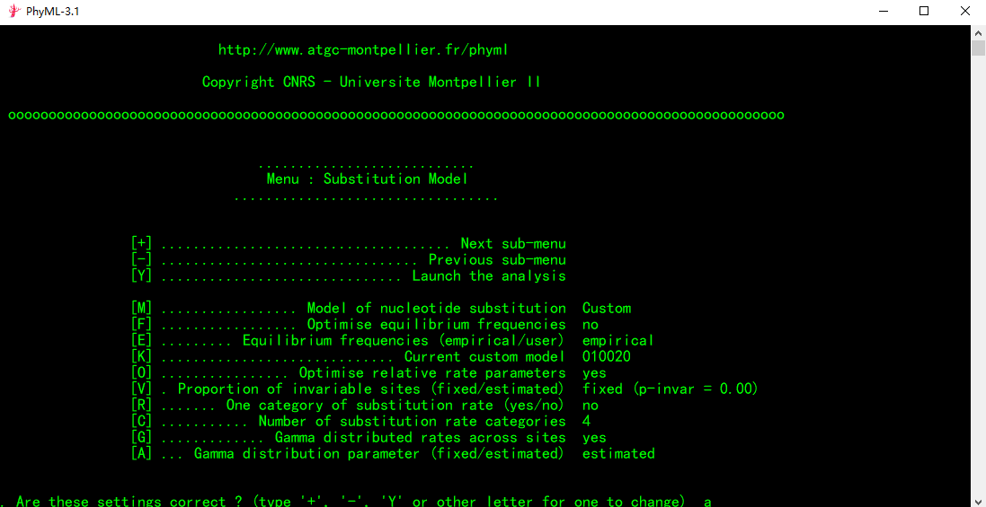The height and width of the screenshot is (507, 986).
Task: Click the [G] Gamma distributed rates row
Action: click(369, 437)
